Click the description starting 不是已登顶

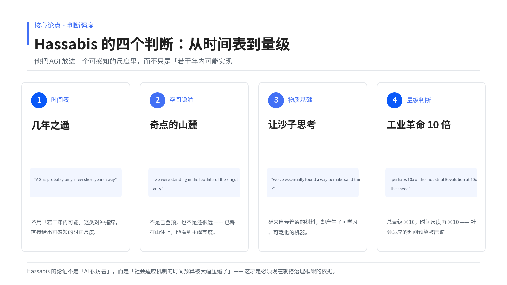[192, 227]
